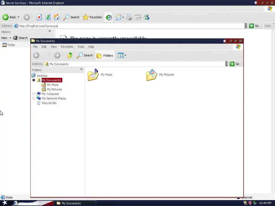The height and width of the screenshot is (206, 275).
Task: Expand the My Computer tree node
Action: 34,94
